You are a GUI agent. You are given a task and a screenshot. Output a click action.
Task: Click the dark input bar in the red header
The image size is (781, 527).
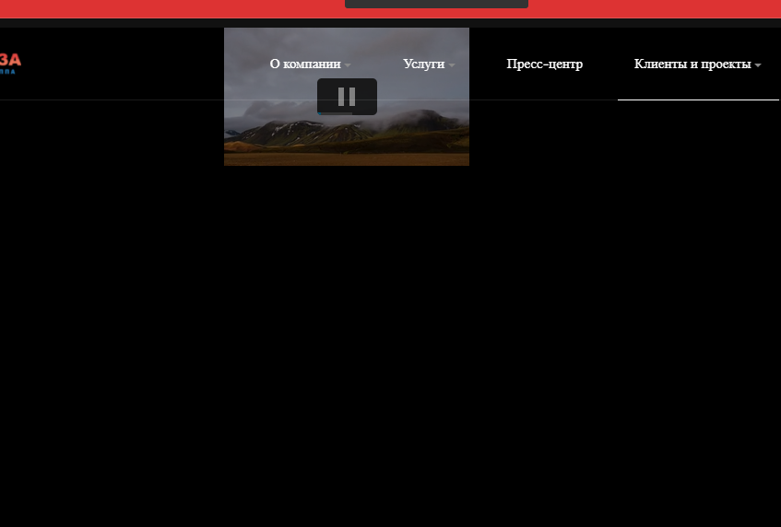436,4
